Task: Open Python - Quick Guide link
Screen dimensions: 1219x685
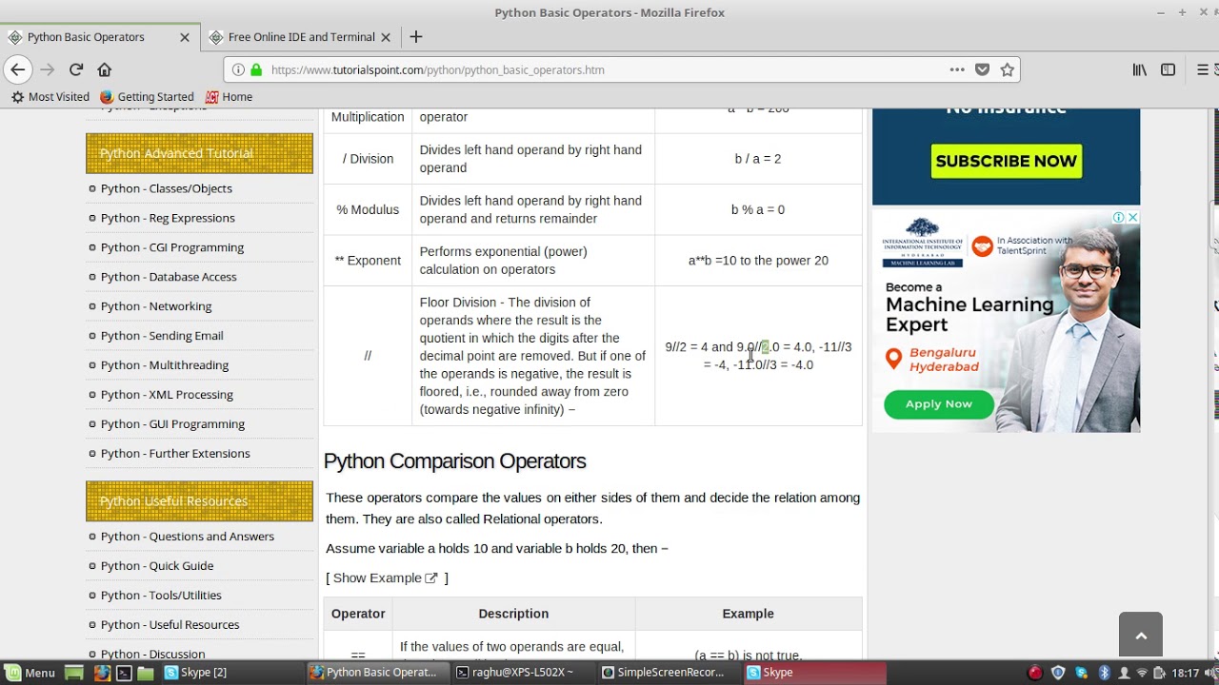Action: click(x=157, y=566)
